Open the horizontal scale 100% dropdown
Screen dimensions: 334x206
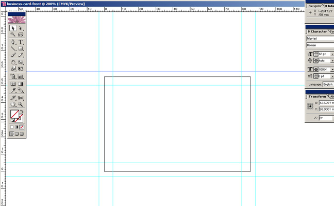[332, 69]
